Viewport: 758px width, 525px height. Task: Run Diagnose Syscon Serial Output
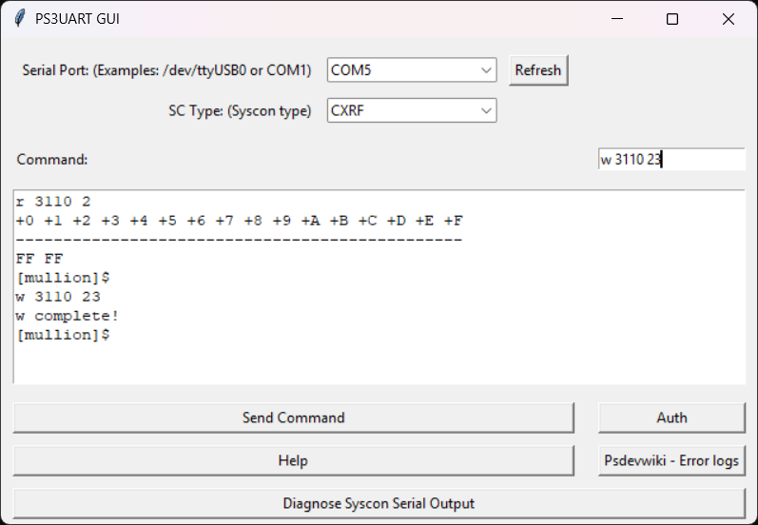click(379, 503)
